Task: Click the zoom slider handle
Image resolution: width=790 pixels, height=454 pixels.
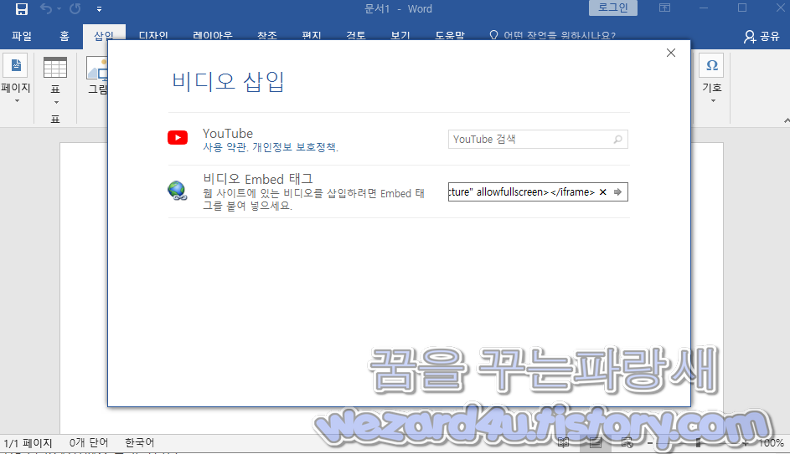Action: (x=699, y=443)
